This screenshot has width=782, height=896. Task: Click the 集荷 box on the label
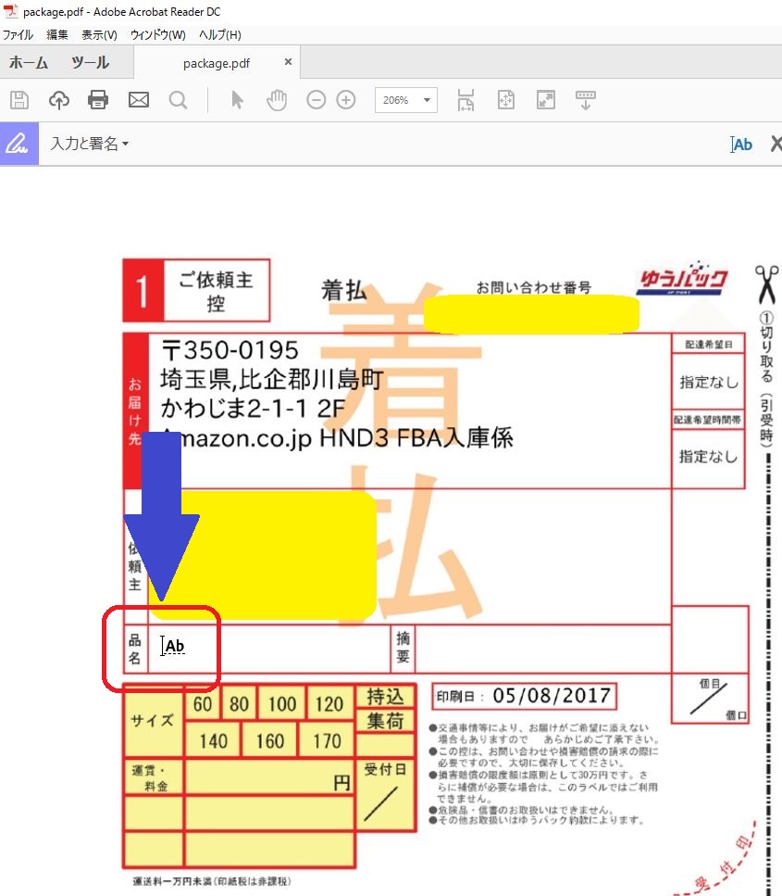(385, 721)
